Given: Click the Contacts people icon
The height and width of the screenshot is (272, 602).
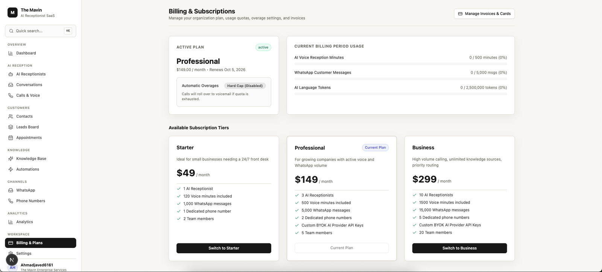Looking at the screenshot, I should coord(11,116).
